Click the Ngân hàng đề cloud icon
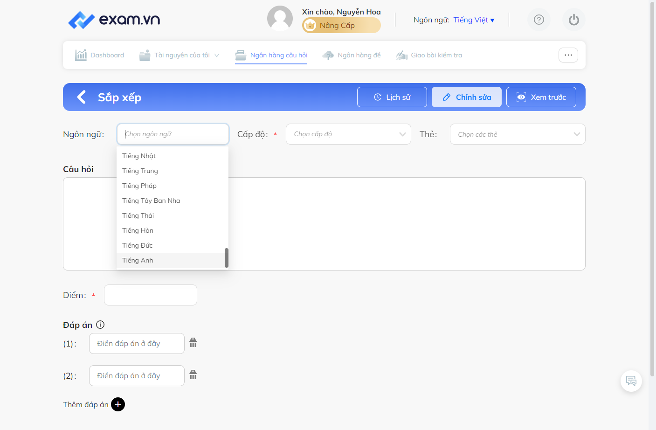 click(x=328, y=55)
